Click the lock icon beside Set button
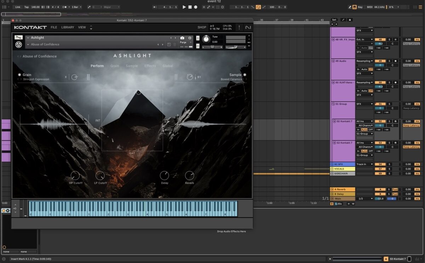This screenshot has height=263, width=425. pyautogui.click(x=350, y=20)
